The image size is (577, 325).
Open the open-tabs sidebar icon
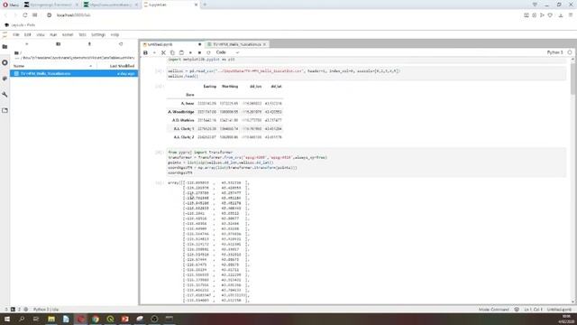tap(5, 110)
